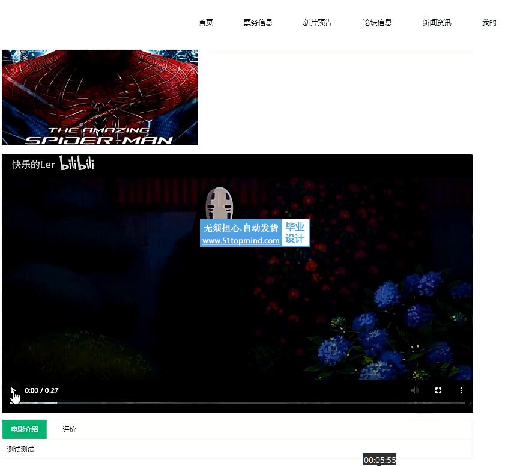Image resolution: width=511 pixels, height=466 pixels.
Task: Open the 新闻资讯 page
Action: click(x=437, y=22)
